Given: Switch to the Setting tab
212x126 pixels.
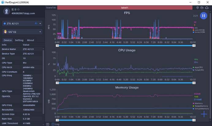Looking at the screenshot, I should [x=19, y=40].
